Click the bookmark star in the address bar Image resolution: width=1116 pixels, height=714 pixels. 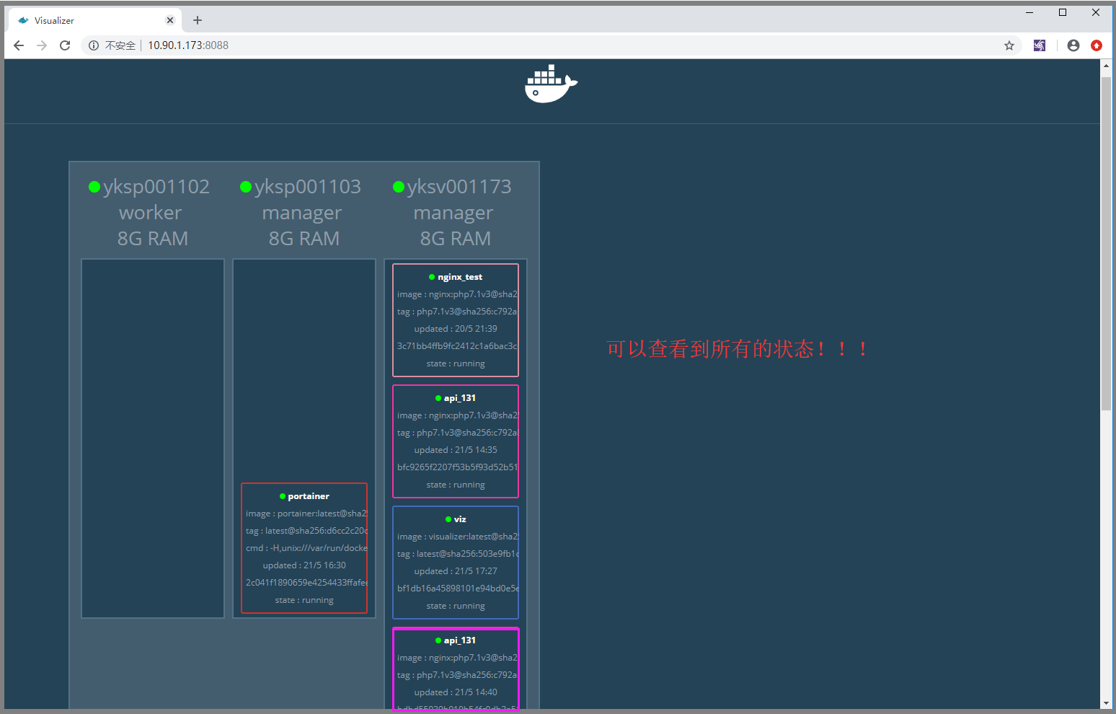[x=1009, y=45]
